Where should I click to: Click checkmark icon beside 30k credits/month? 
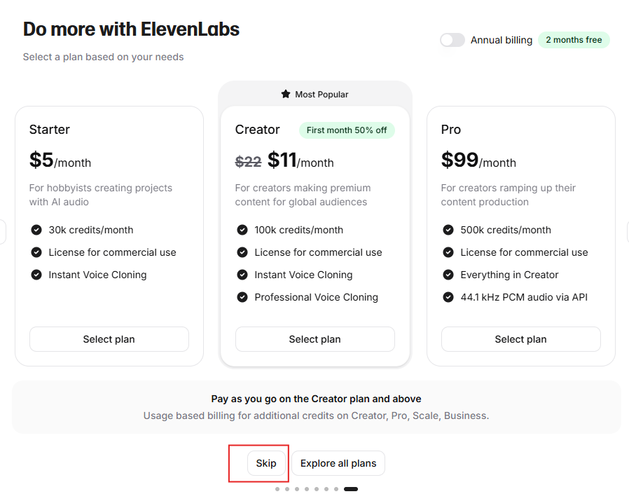pos(36,230)
